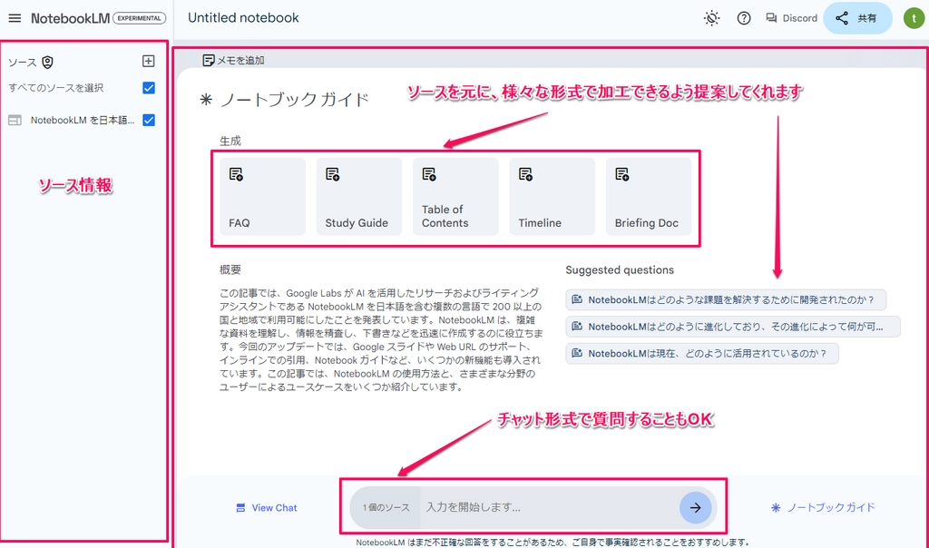
Task: Add a new source with plus icon
Action: 148,61
